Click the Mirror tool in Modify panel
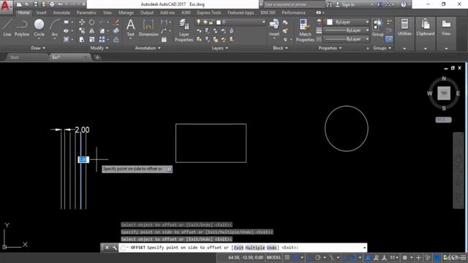Image resolution: width=468 pixels, height=263 pixels. point(91,31)
